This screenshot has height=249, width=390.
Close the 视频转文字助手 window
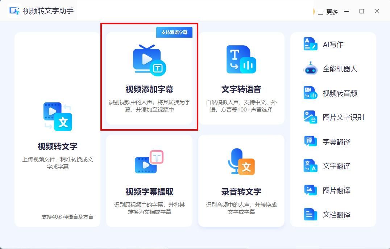click(x=377, y=12)
